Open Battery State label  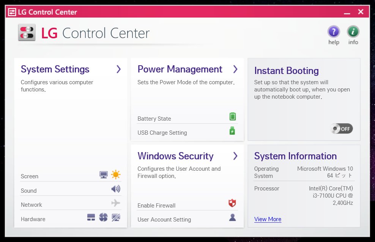(154, 118)
